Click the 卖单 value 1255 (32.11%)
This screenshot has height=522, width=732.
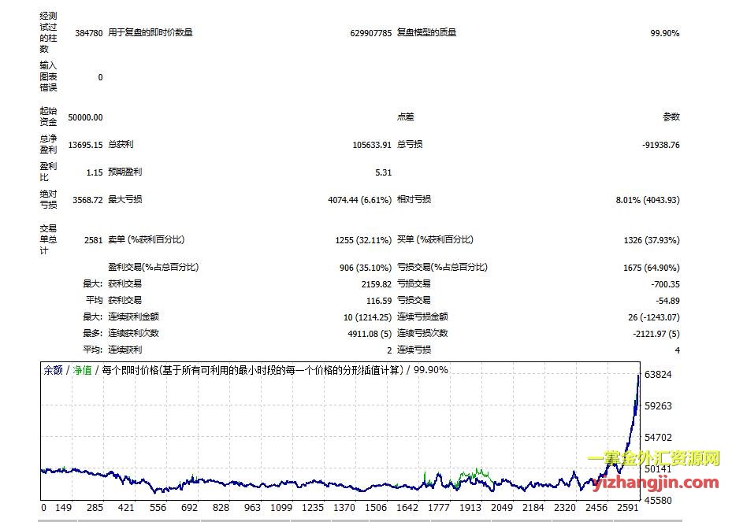[363, 240]
